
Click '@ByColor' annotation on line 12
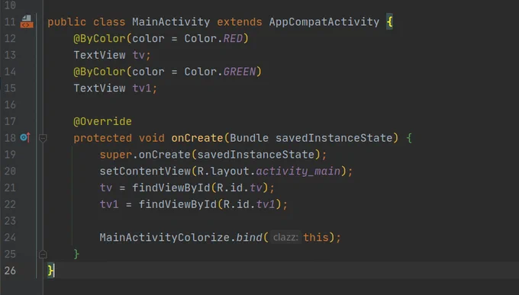100,39
